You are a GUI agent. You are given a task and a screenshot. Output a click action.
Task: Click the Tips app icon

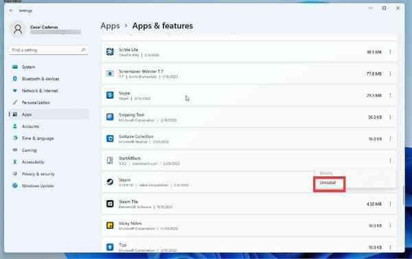pyautogui.click(x=110, y=247)
